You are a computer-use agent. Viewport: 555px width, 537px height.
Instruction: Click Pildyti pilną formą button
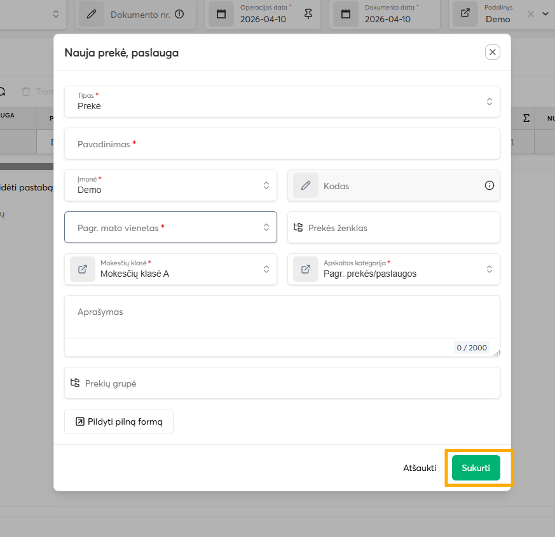tap(119, 421)
